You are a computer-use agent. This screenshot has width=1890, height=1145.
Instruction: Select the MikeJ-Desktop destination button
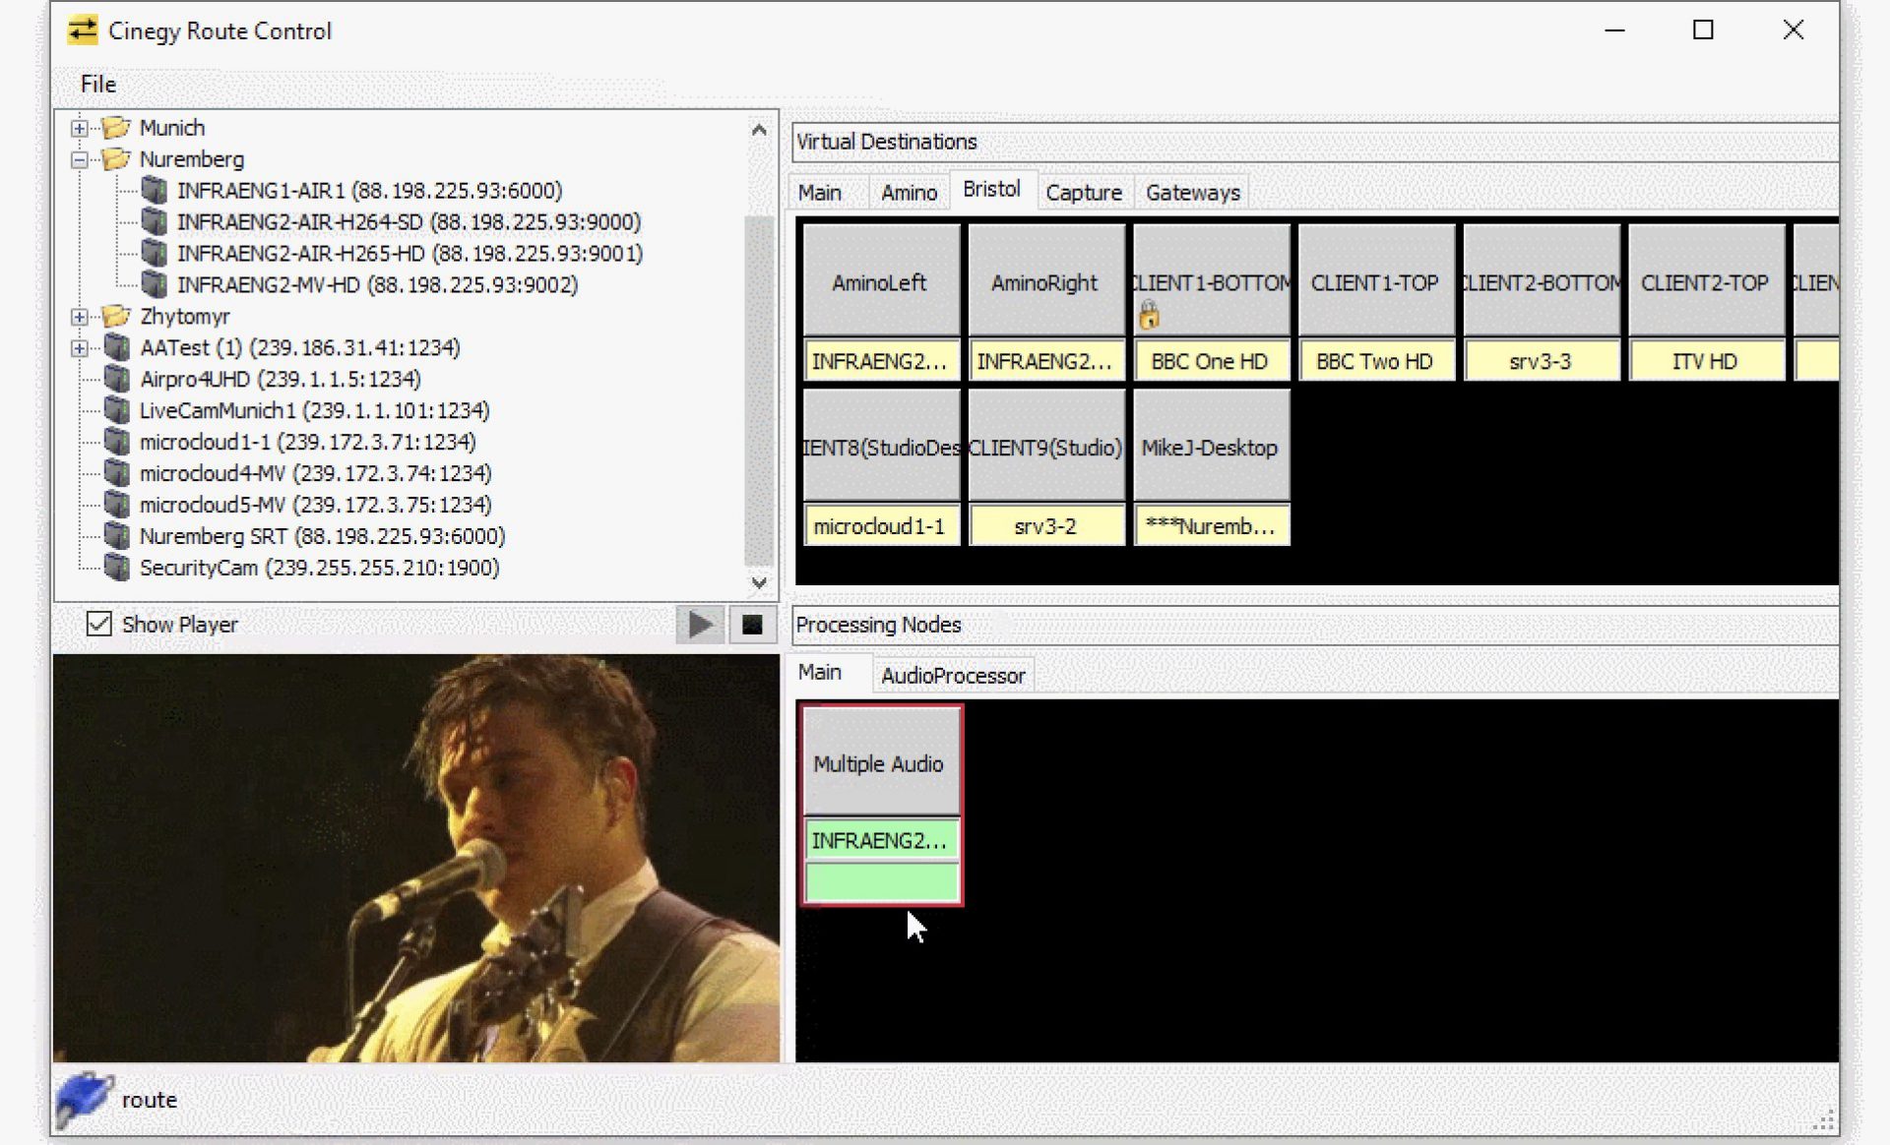pyautogui.click(x=1210, y=448)
